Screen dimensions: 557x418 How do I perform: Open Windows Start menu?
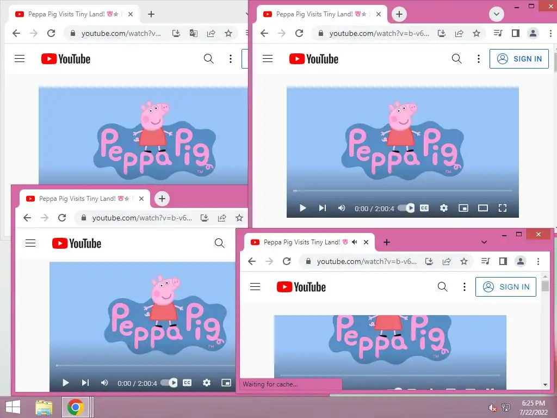(13, 407)
